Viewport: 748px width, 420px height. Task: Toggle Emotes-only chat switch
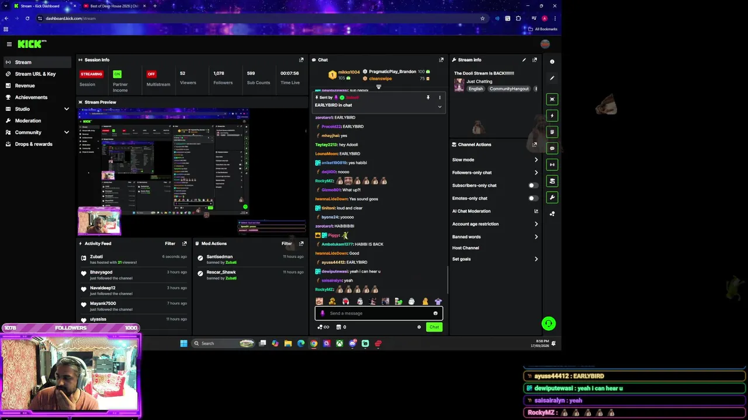click(x=533, y=198)
